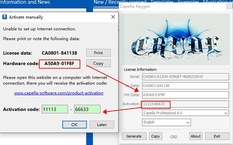233x145 pixels.
Task: Close the Activate manually dialog
Action: [x=113, y=17]
